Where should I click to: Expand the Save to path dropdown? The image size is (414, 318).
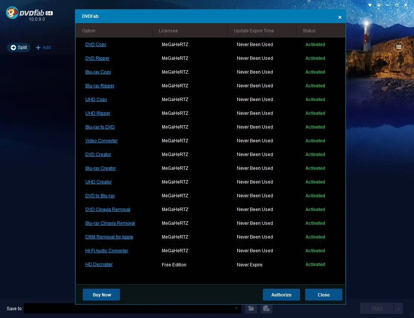coord(236,308)
